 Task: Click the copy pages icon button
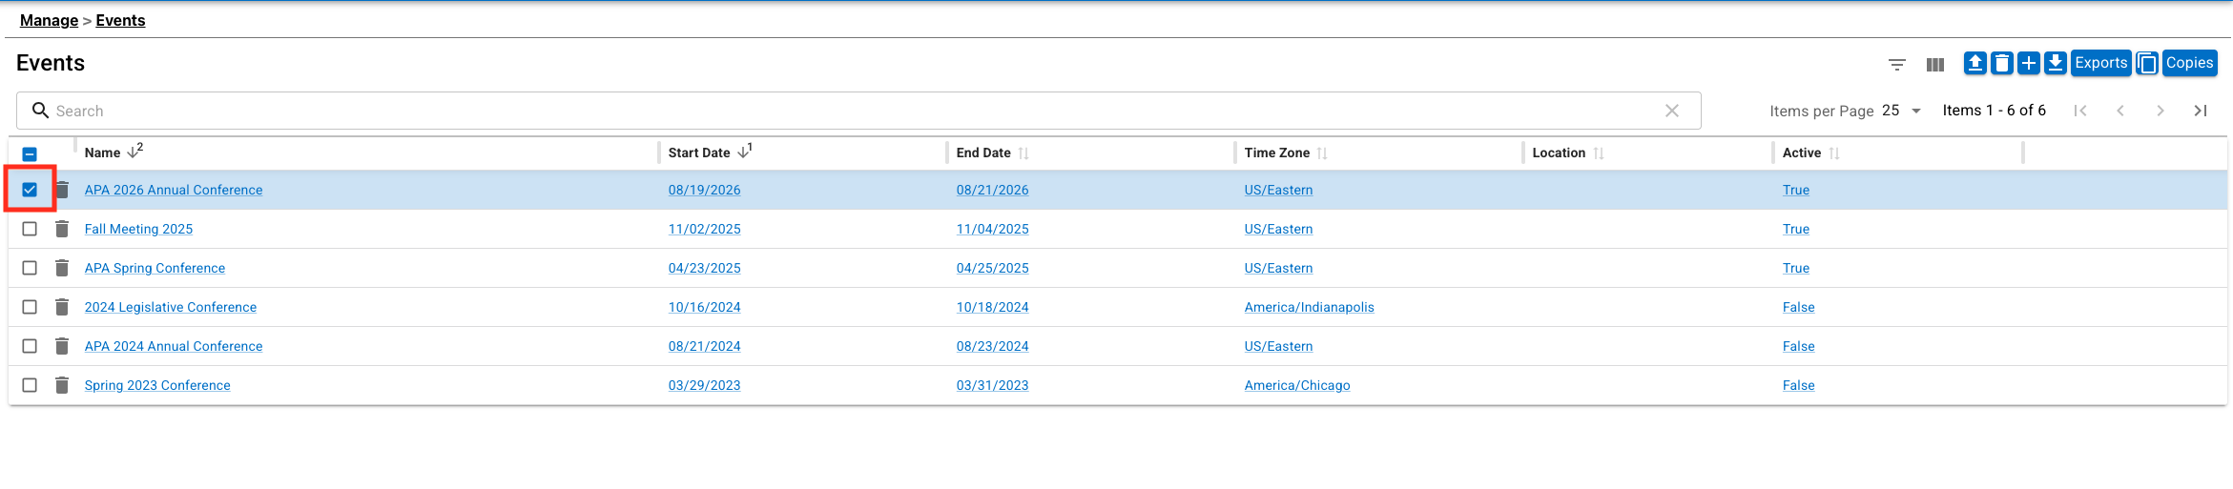[2146, 63]
